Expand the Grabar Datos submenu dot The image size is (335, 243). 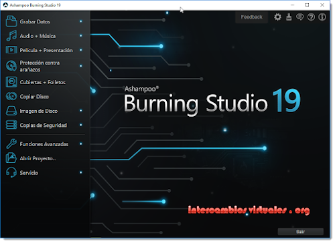click(81, 21)
